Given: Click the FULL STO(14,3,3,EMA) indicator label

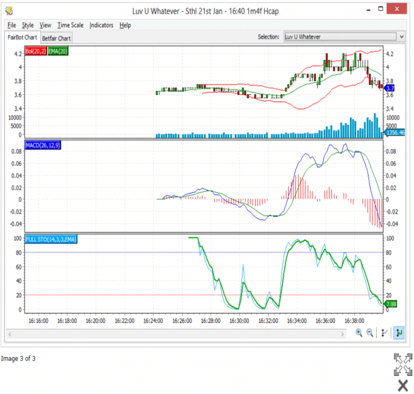Looking at the screenshot, I should click(x=50, y=239).
